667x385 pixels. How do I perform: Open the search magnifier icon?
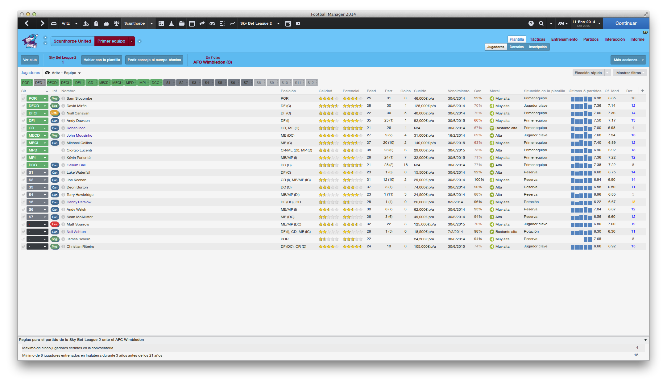(541, 23)
